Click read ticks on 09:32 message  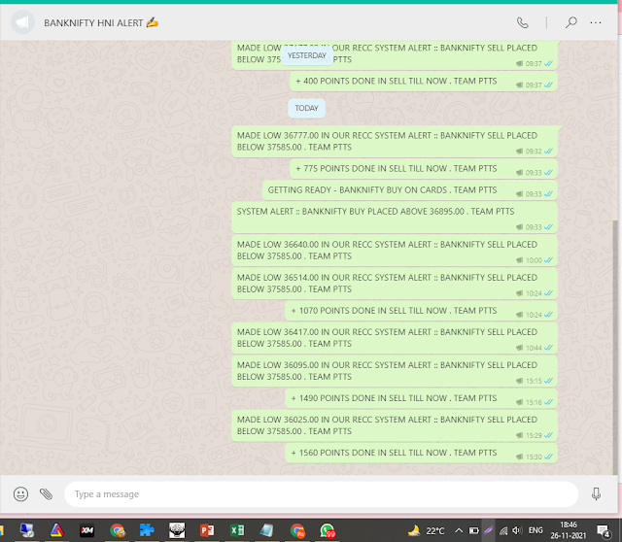[548, 152]
